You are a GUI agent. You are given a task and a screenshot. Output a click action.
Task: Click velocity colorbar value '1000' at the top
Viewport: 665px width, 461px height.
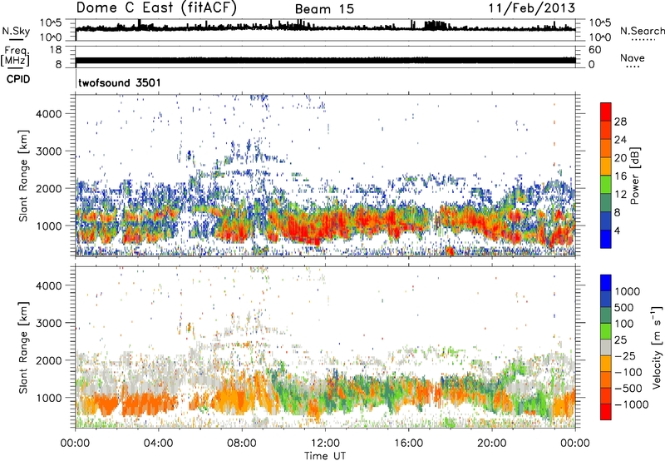pyautogui.click(x=628, y=291)
